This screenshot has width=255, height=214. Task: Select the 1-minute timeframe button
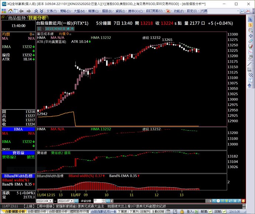[x=38, y=28]
